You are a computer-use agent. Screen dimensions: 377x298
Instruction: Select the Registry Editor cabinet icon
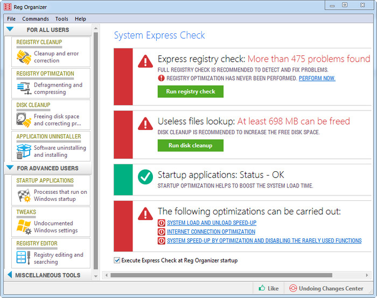point(24,258)
